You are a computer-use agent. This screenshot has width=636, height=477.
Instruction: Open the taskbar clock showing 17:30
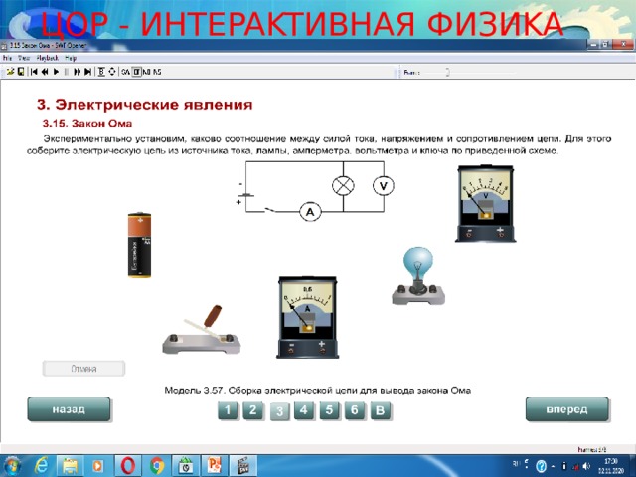pos(611,466)
